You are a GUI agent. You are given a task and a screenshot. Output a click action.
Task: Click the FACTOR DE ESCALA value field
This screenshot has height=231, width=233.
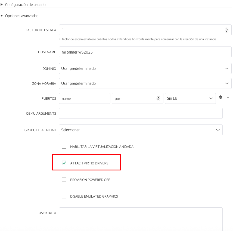pos(136,30)
